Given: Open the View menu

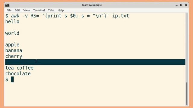Looking at the screenshot, I should [27, 10].
